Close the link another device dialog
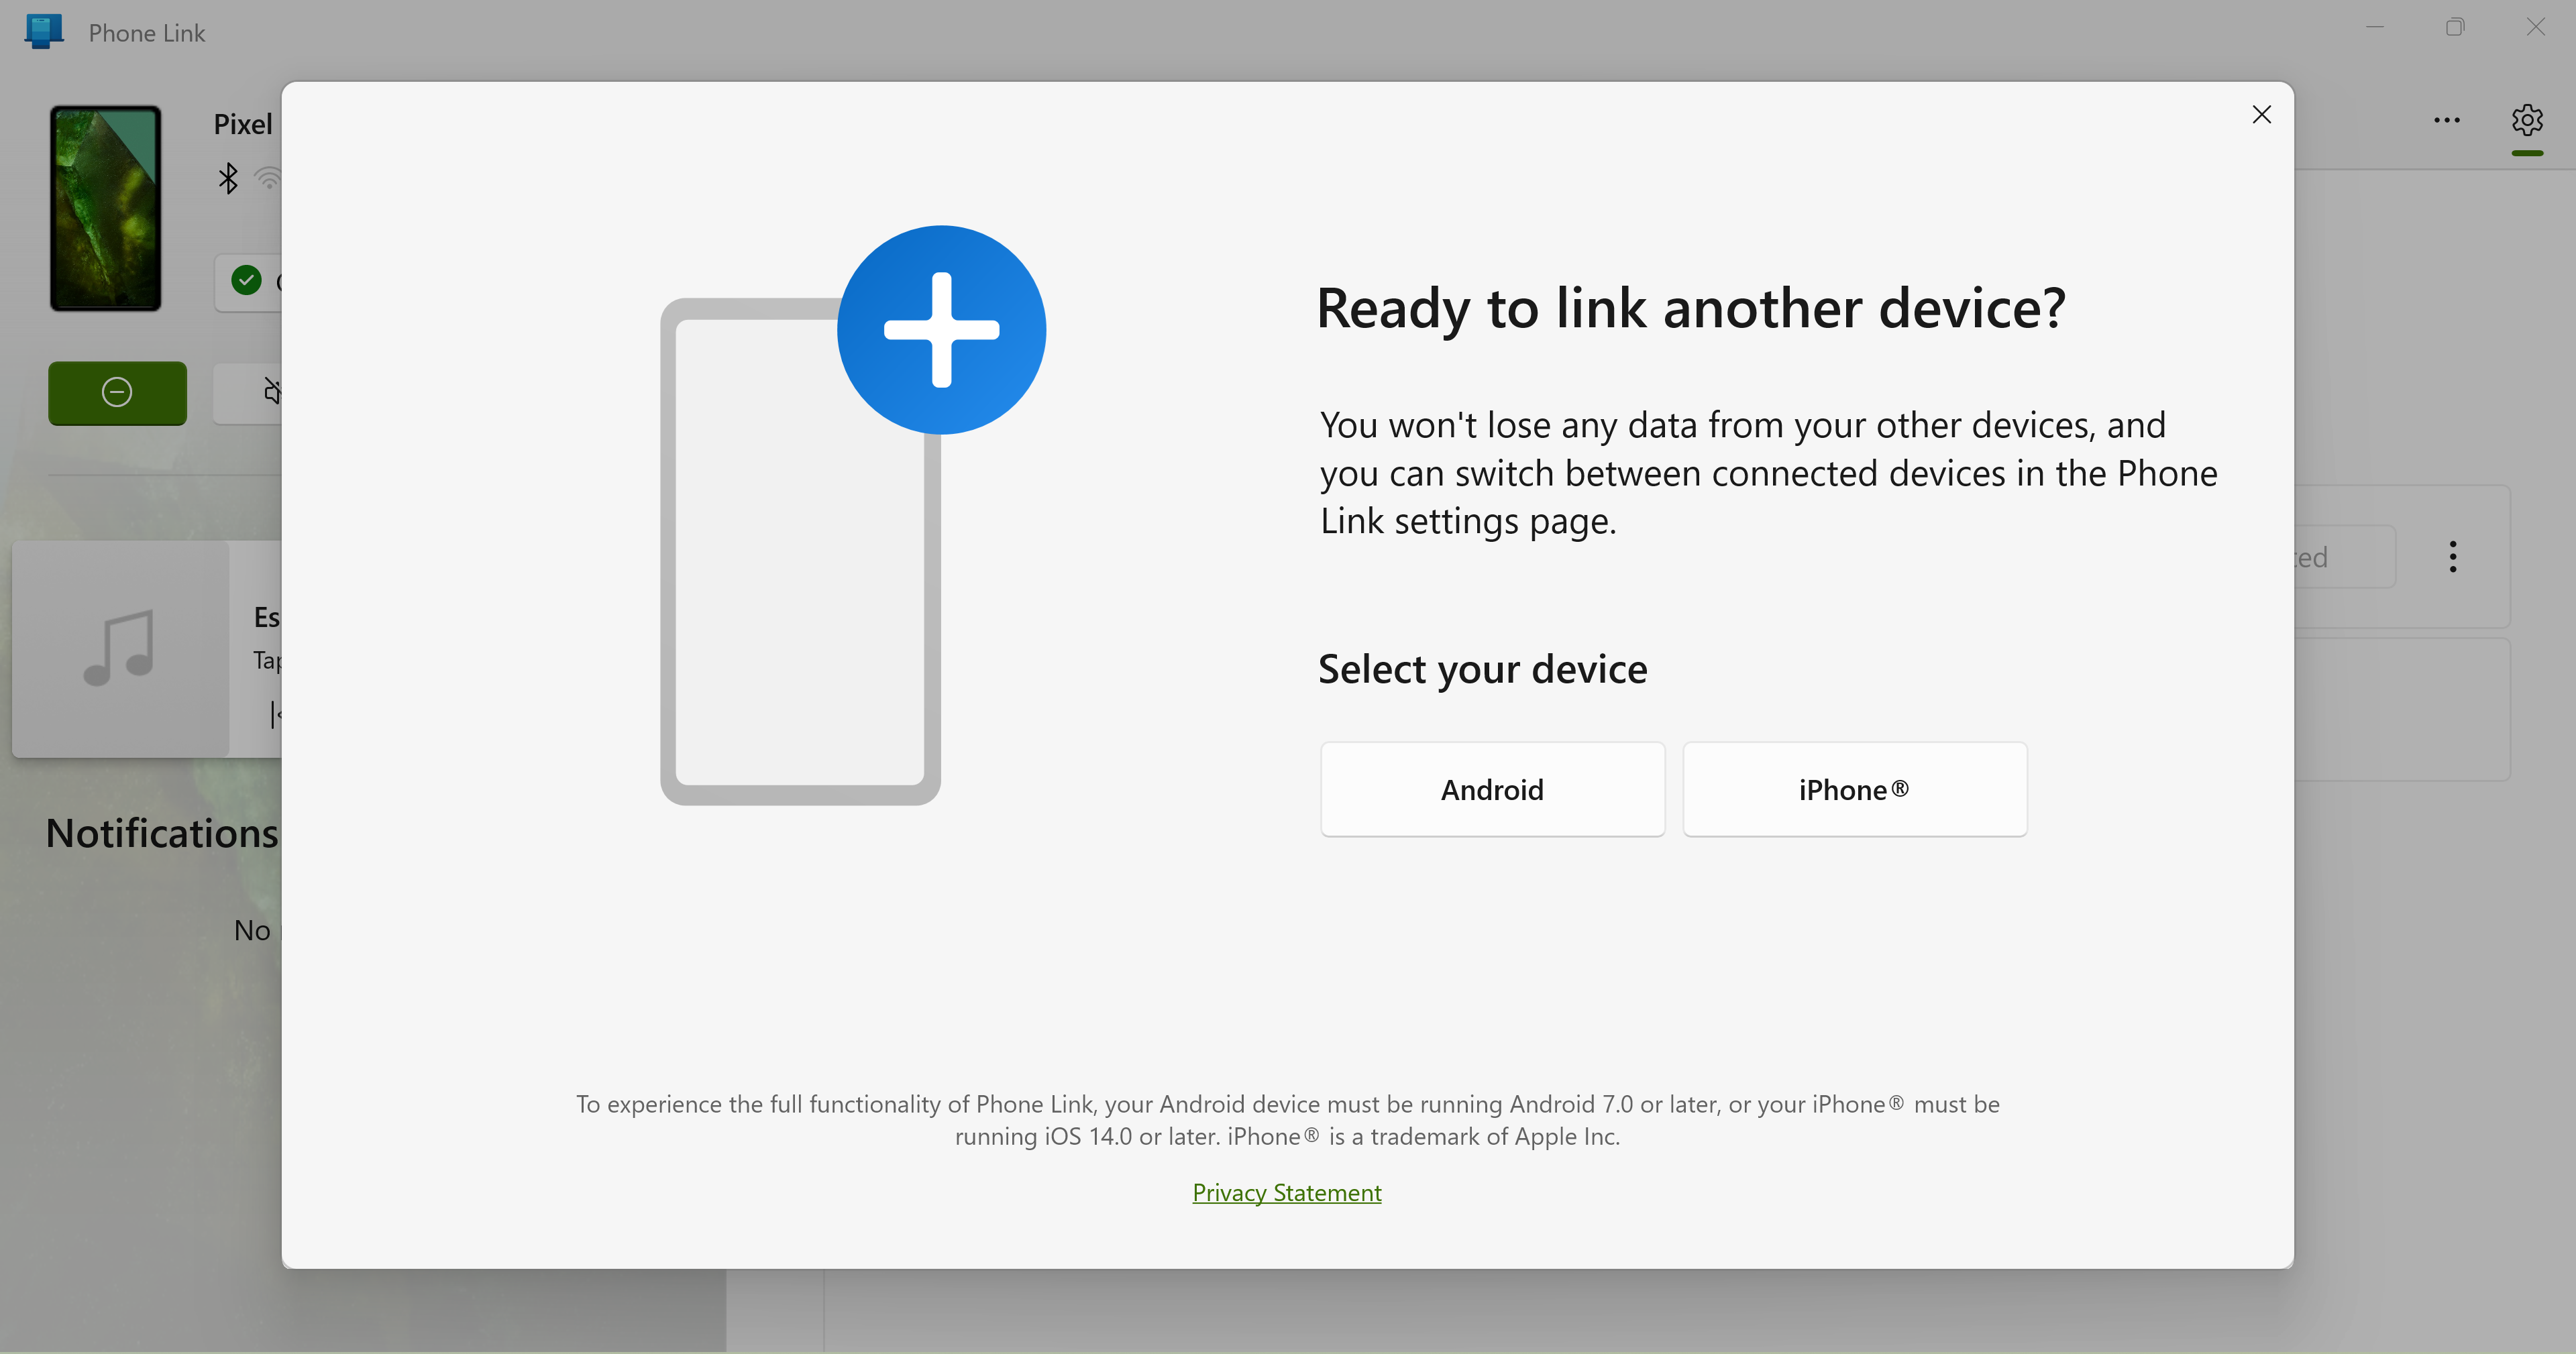The image size is (2576, 1354). [x=2261, y=115]
